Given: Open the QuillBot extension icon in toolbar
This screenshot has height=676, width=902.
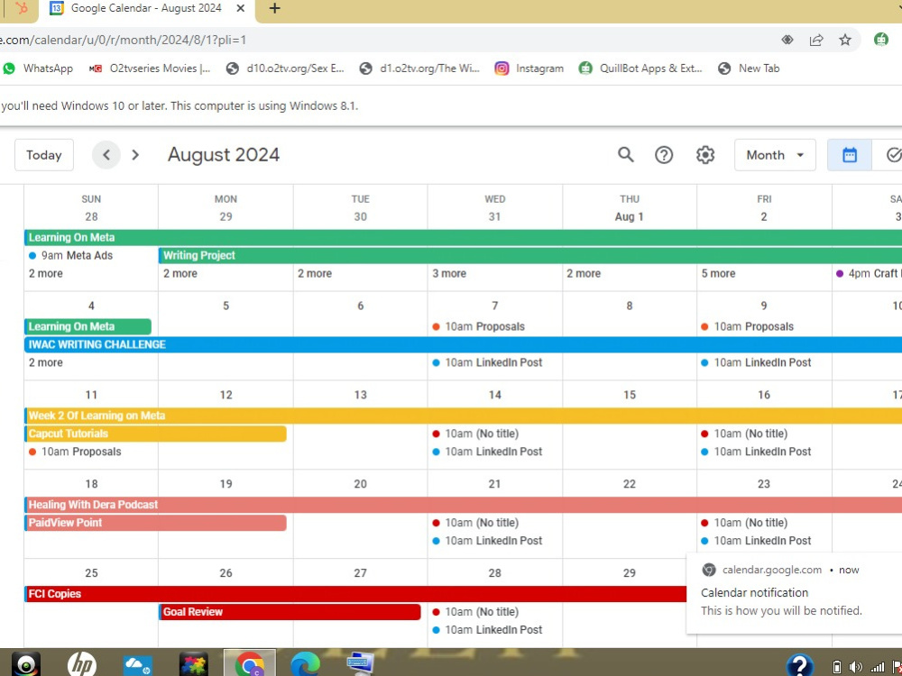Looking at the screenshot, I should [880, 39].
